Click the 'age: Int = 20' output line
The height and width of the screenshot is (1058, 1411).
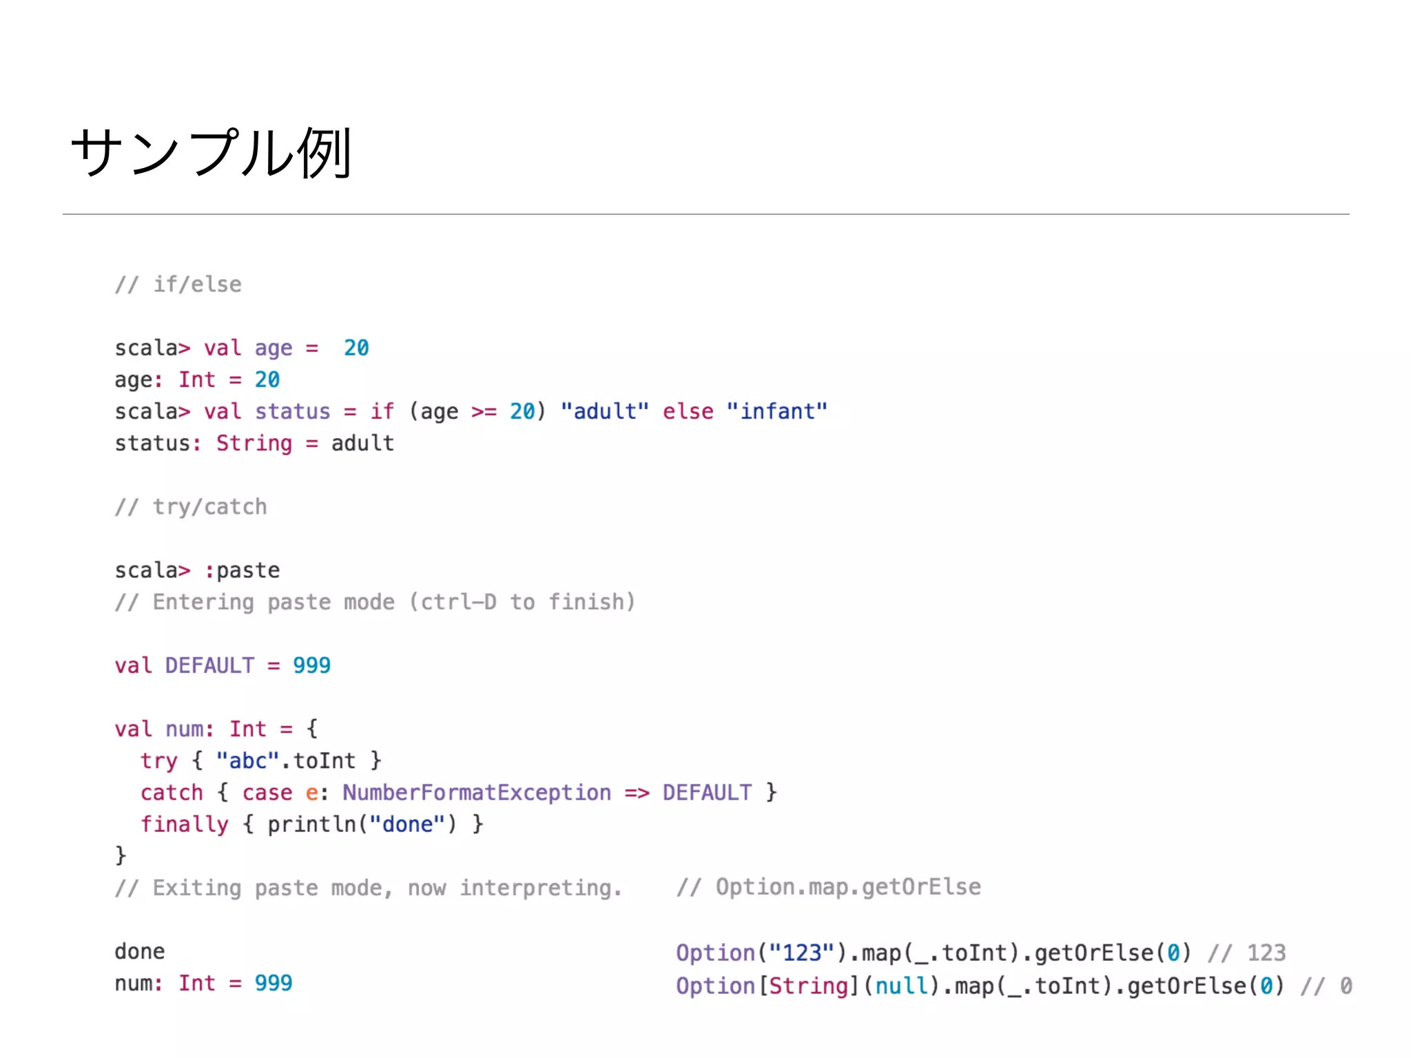pos(197,380)
